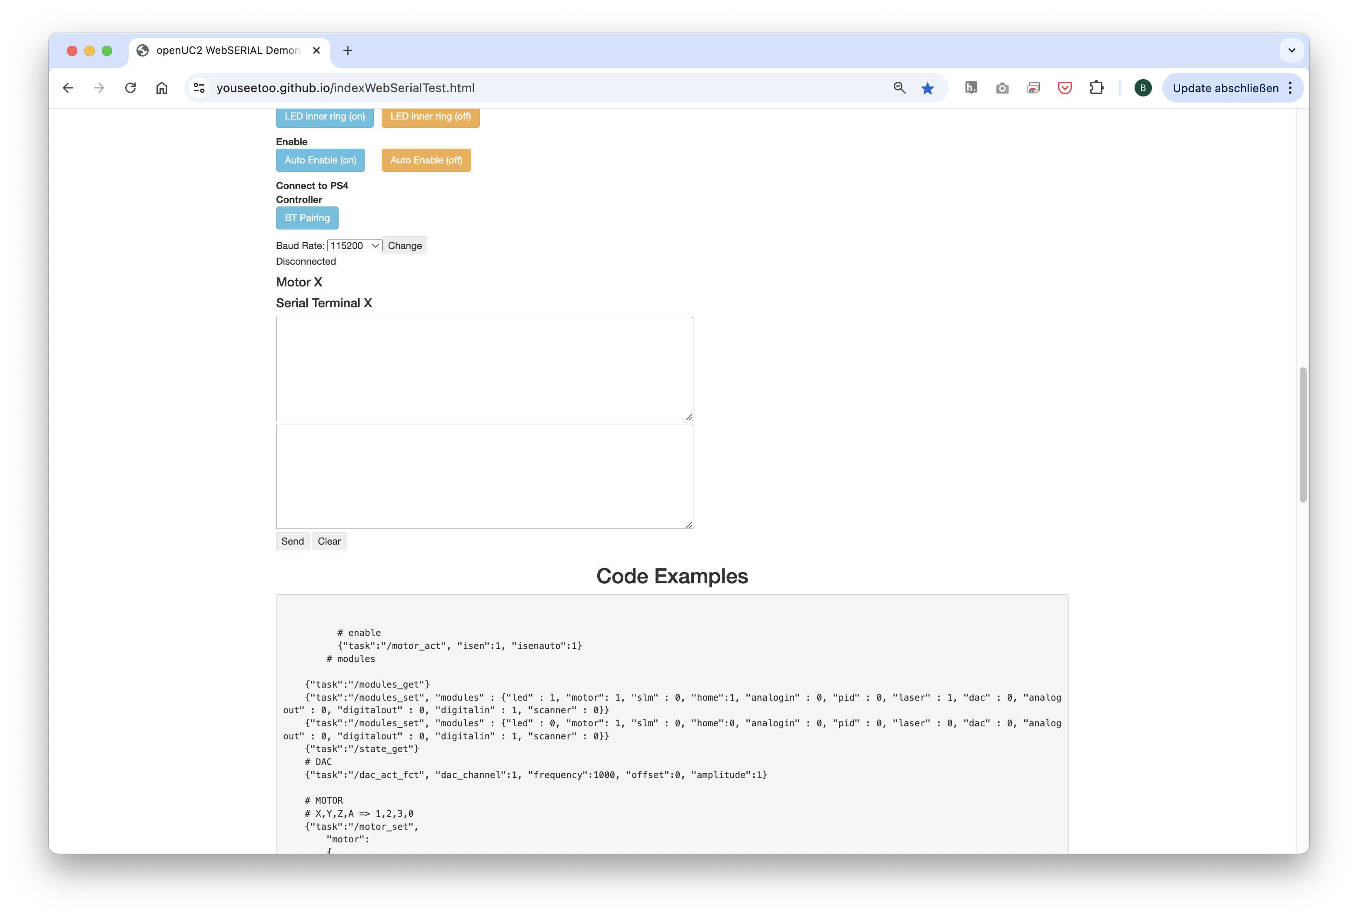Open a new tab
Viewport: 1358px width, 918px height.
[348, 50]
